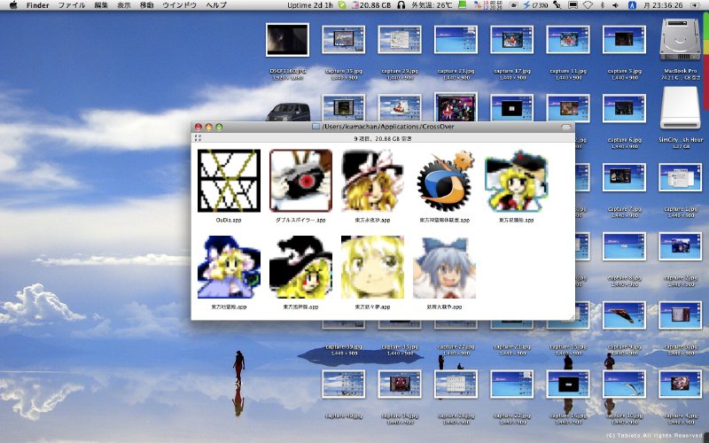Select the 東方地霊殿.app purple-dress icon
709x443 pixels.
pos(230,268)
